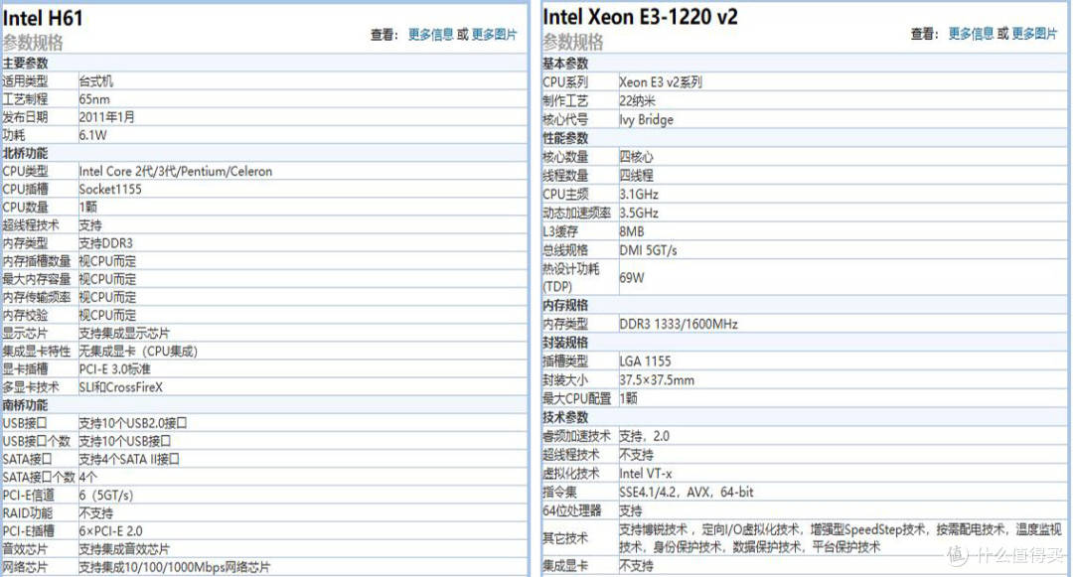Select the "性能参数" section header
This screenshot has height=577, width=1073.
[x=566, y=138]
